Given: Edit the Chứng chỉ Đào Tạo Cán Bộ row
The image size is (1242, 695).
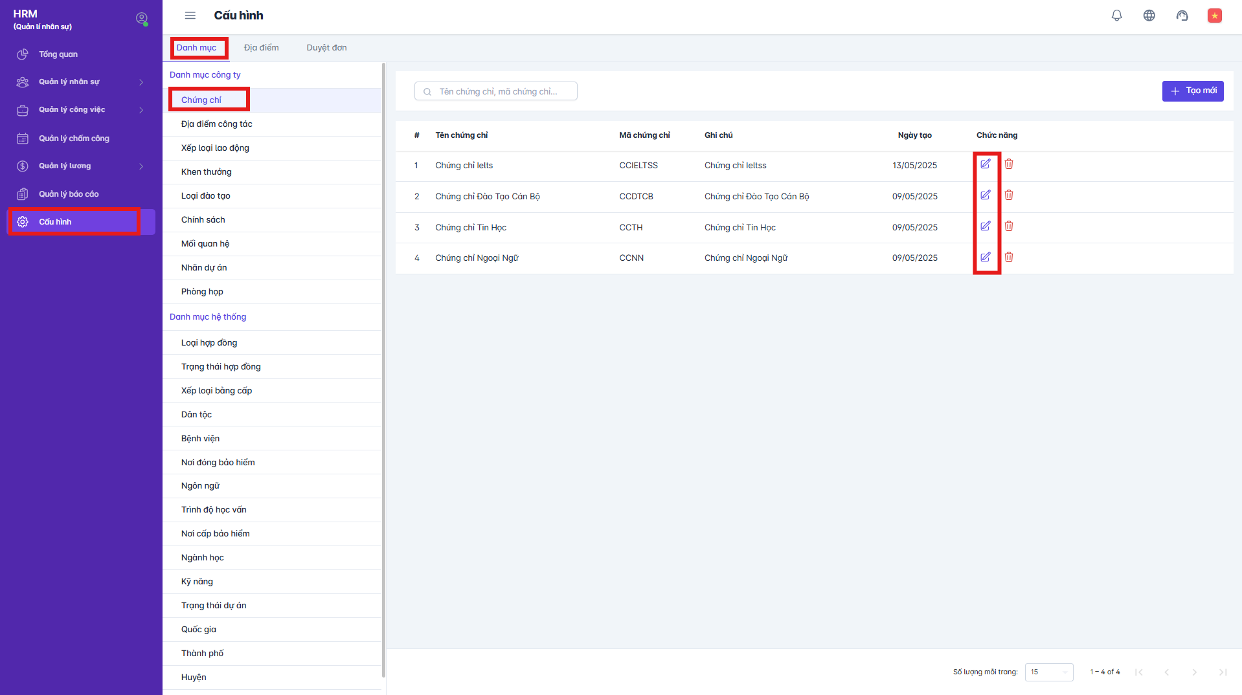Looking at the screenshot, I should pyautogui.click(x=985, y=195).
